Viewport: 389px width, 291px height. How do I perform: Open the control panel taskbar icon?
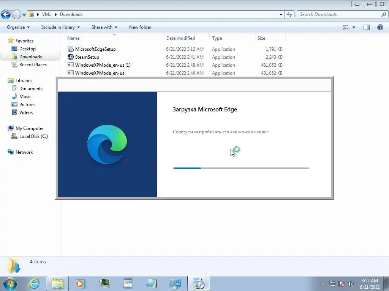tap(175, 283)
